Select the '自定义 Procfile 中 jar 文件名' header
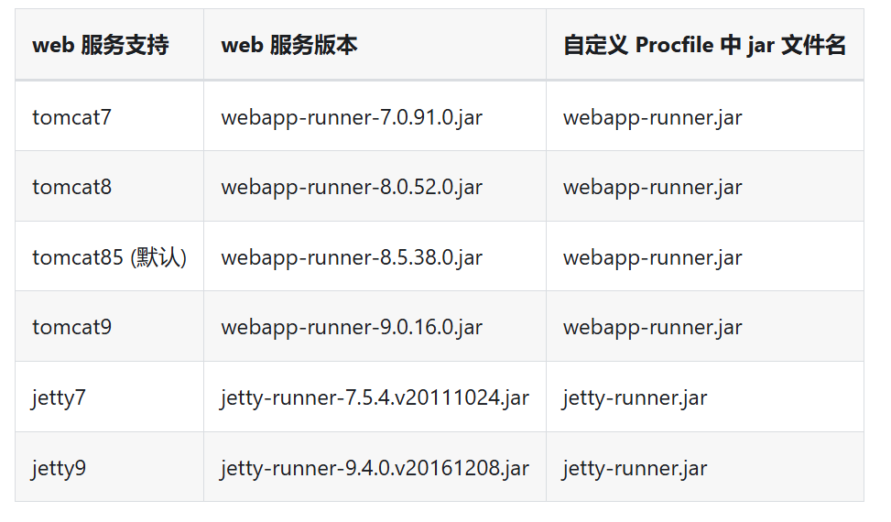Screen dimensions: 891x522 pyautogui.click(x=705, y=44)
